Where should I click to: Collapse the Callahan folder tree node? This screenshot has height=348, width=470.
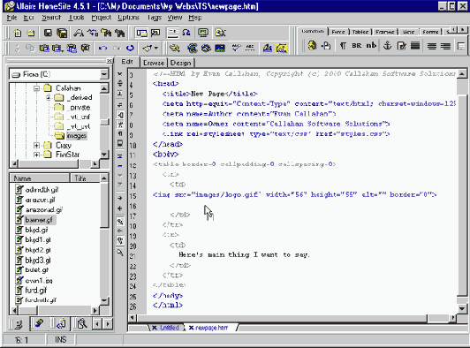[36, 88]
